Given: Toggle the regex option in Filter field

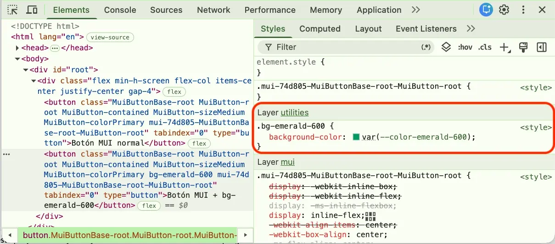Looking at the screenshot, I should pos(426,47).
